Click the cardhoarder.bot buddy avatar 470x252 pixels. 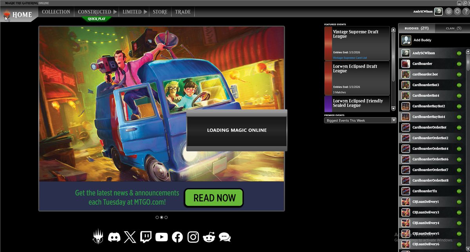tap(406, 74)
